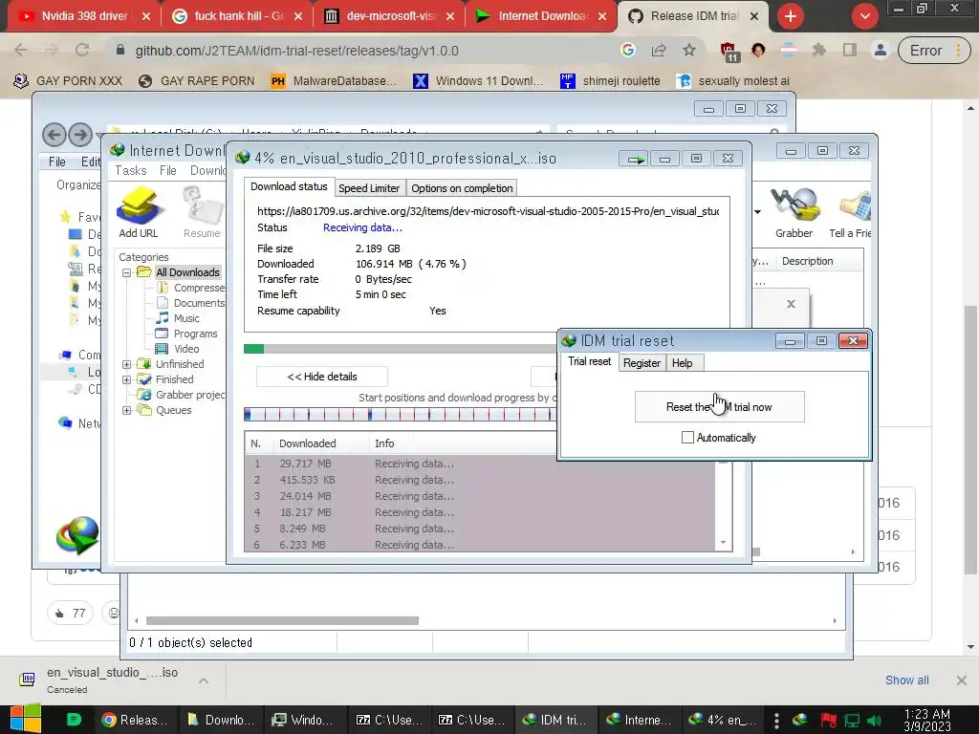
Task: Click the IDM globe icon in Explorer window
Action: [x=78, y=535]
